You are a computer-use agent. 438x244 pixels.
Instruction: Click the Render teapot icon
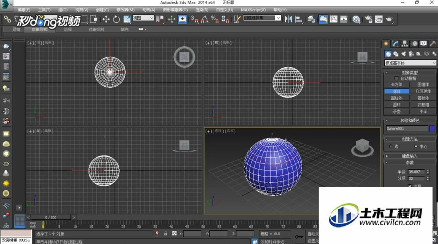389,19
